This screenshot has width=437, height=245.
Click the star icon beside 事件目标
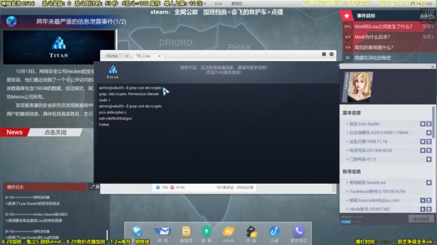click(x=347, y=16)
